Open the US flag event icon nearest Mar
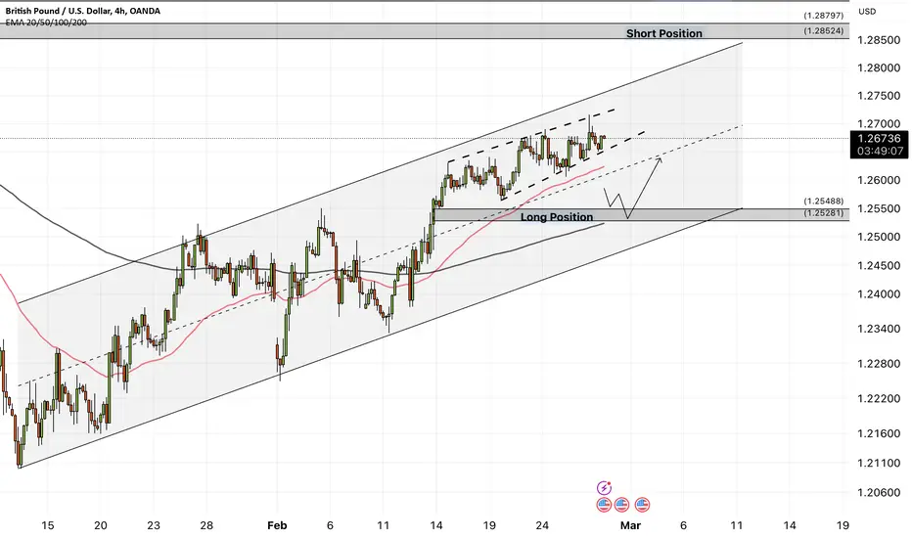 tap(642, 505)
